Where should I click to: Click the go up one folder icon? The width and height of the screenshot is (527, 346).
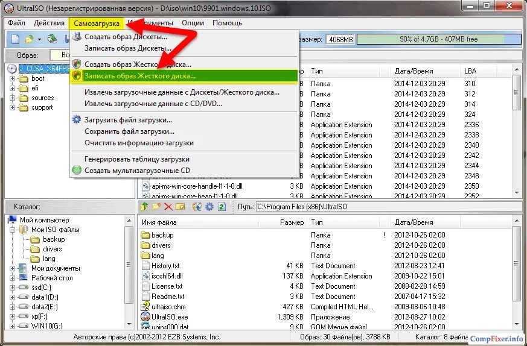[x=144, y=207]
